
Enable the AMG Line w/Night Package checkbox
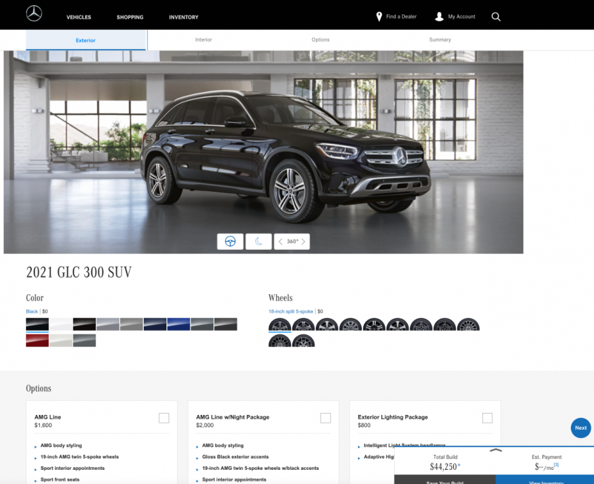(x=326, y=418)
